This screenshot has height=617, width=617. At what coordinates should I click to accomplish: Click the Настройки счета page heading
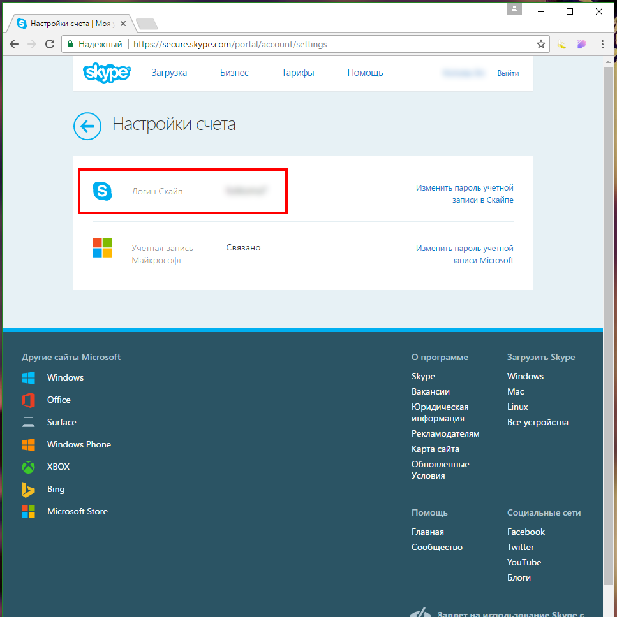coord(174,124)
